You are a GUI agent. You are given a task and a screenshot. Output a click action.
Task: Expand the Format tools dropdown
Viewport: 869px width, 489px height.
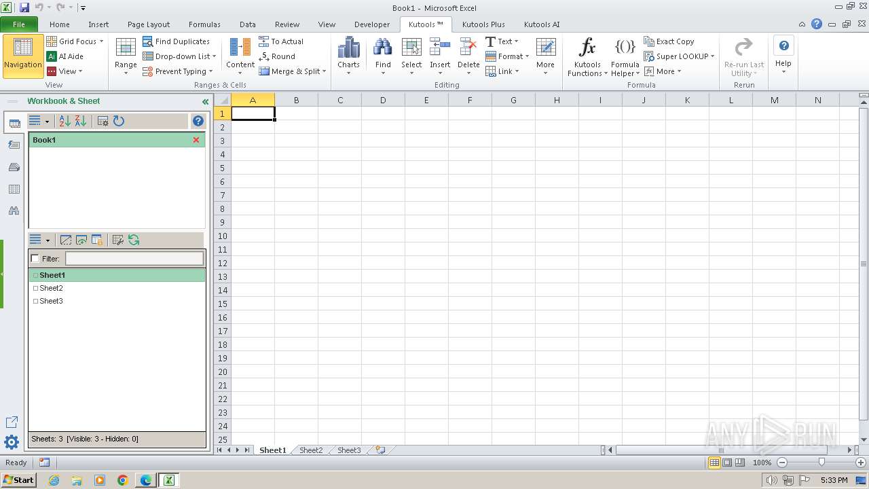[507, 56]
